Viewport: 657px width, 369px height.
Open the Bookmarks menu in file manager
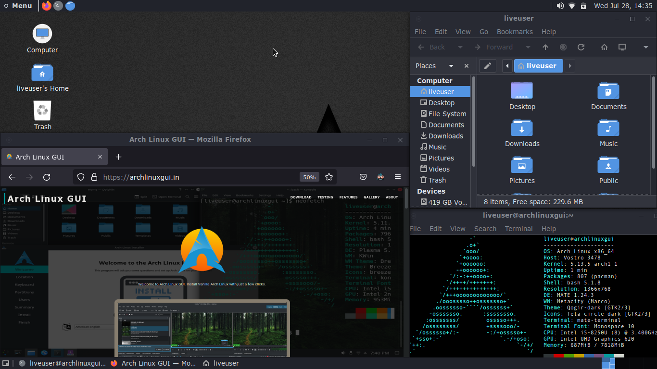515,32
